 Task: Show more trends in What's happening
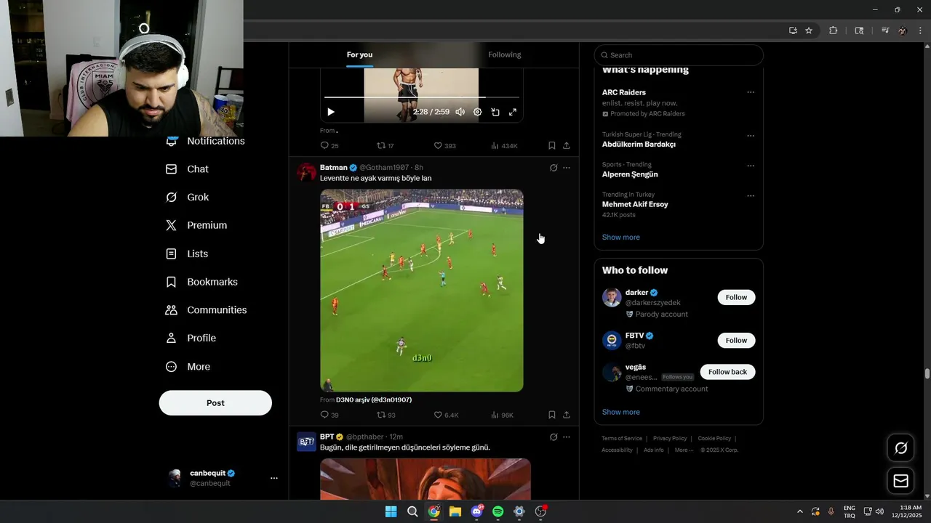click(621, 238)
